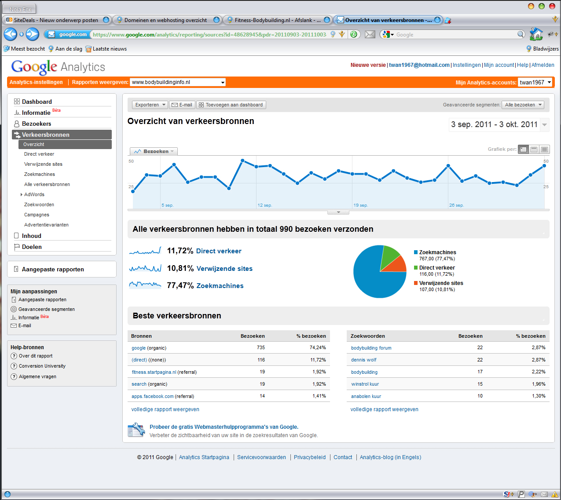Switch to the SiteDeals browser tab
Viewport: 561px width, 500px height.
pos(56,20)
